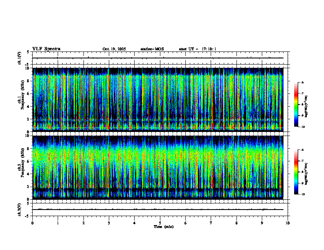Click the ch.1 PSD color scale bar
The width and height of the screenshot is (324, 250).
[296, 105]
